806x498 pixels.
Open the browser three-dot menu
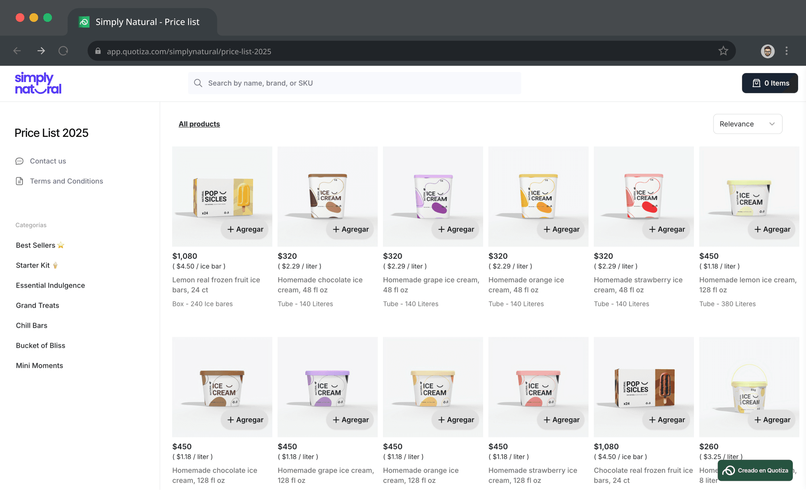787,51
